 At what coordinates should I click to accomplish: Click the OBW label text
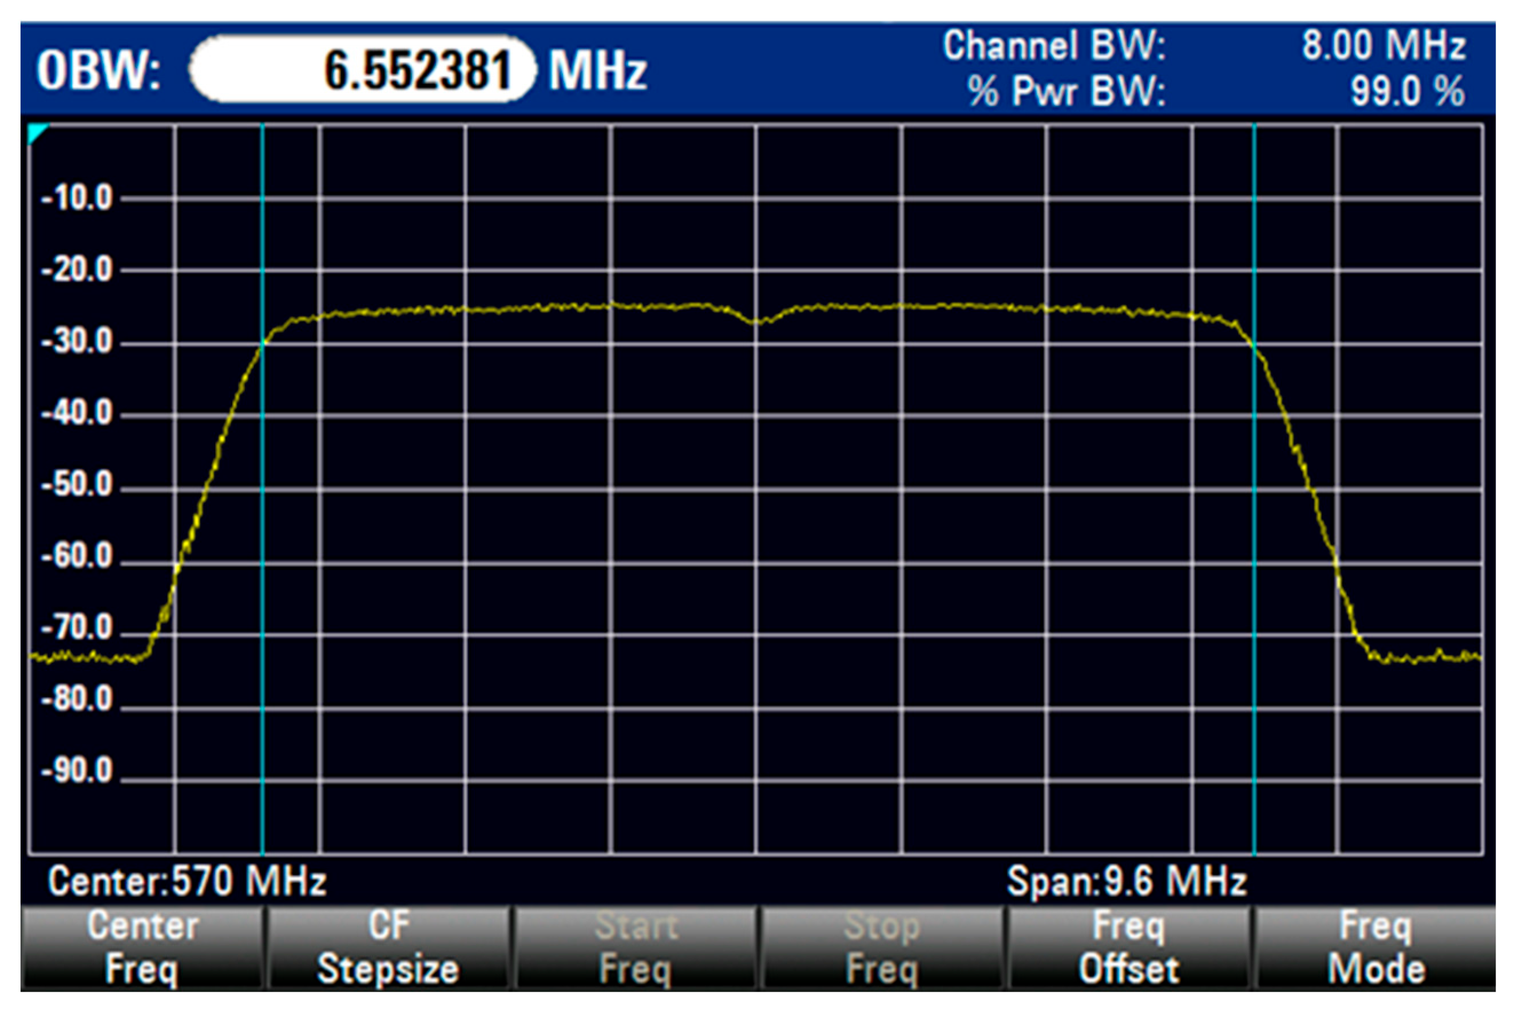[x=98, y=70]
